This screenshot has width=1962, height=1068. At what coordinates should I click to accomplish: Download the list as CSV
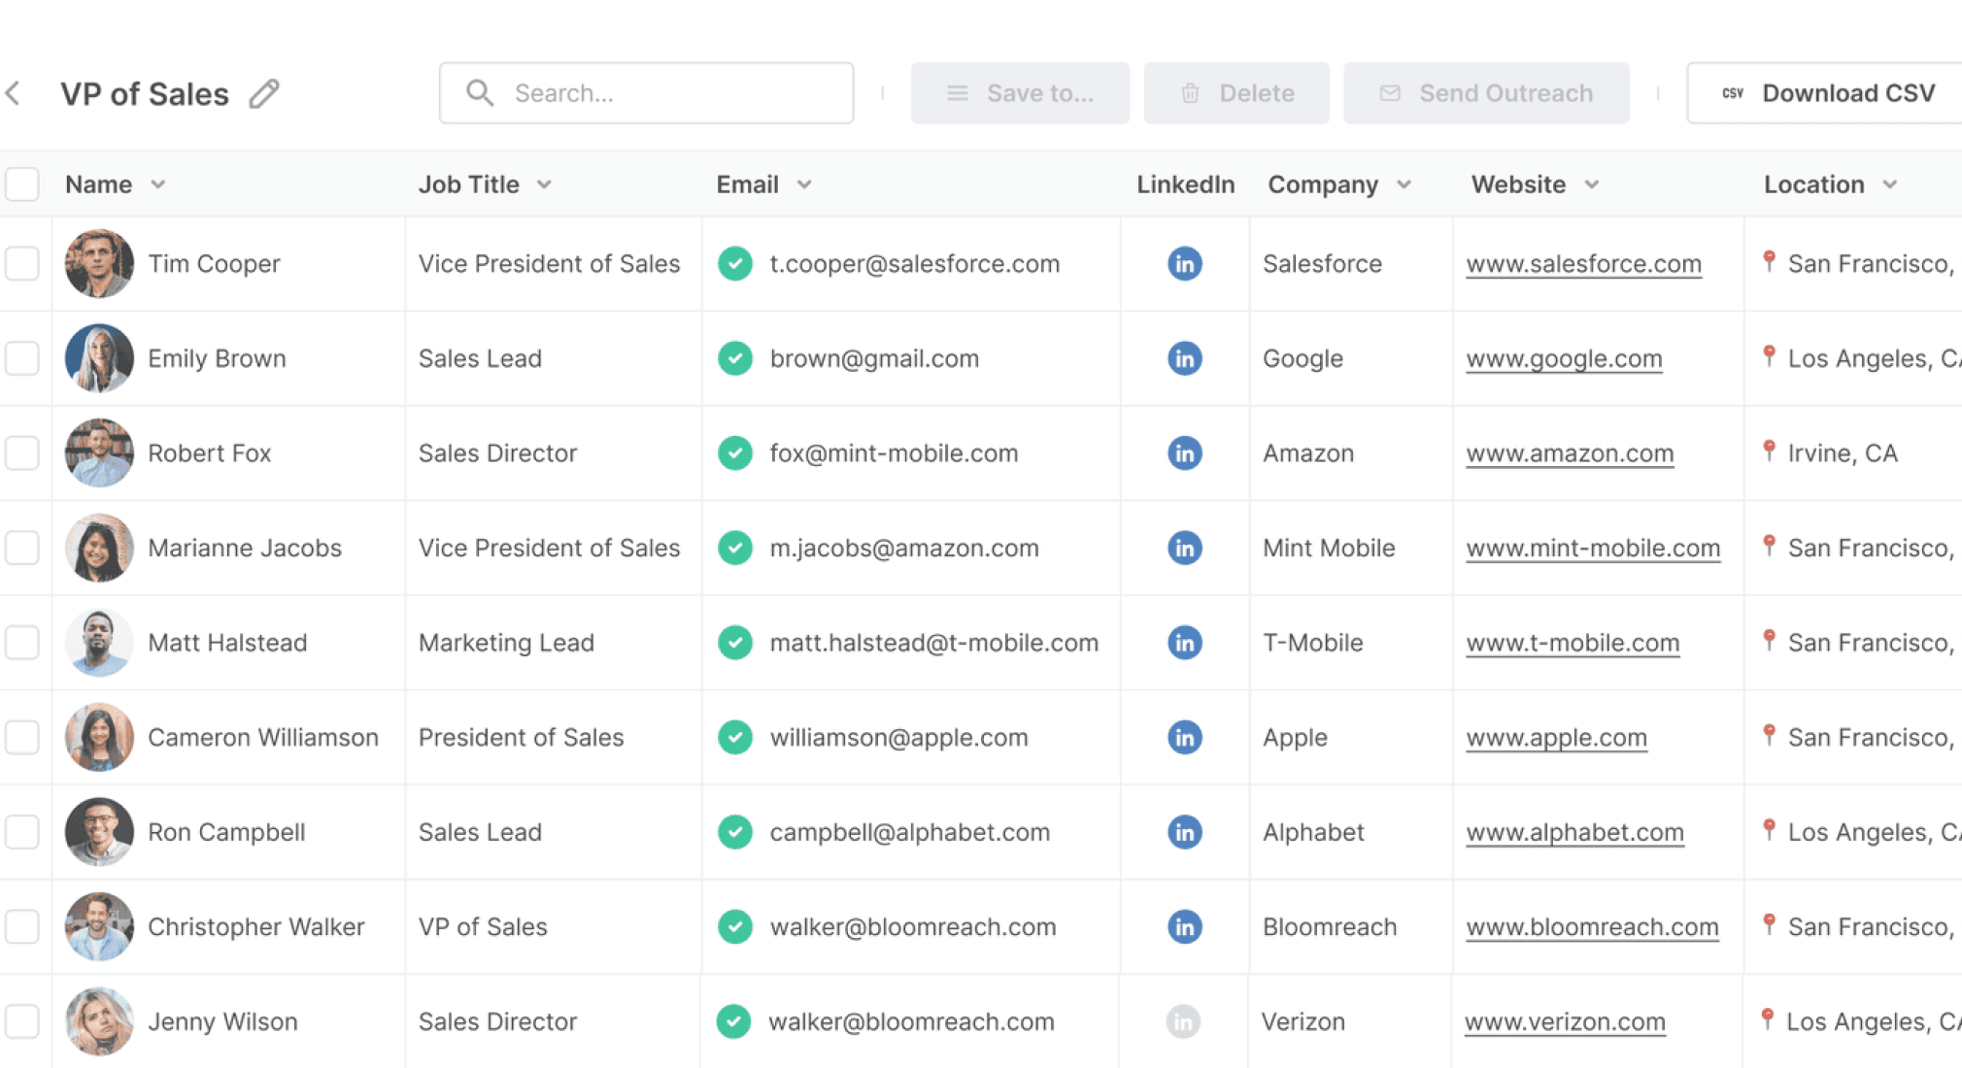click(1825, 93)
